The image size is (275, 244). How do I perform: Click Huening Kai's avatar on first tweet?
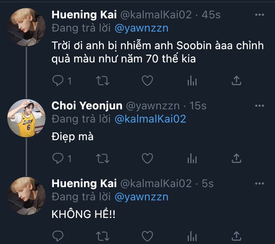click(x=26, y=27)
